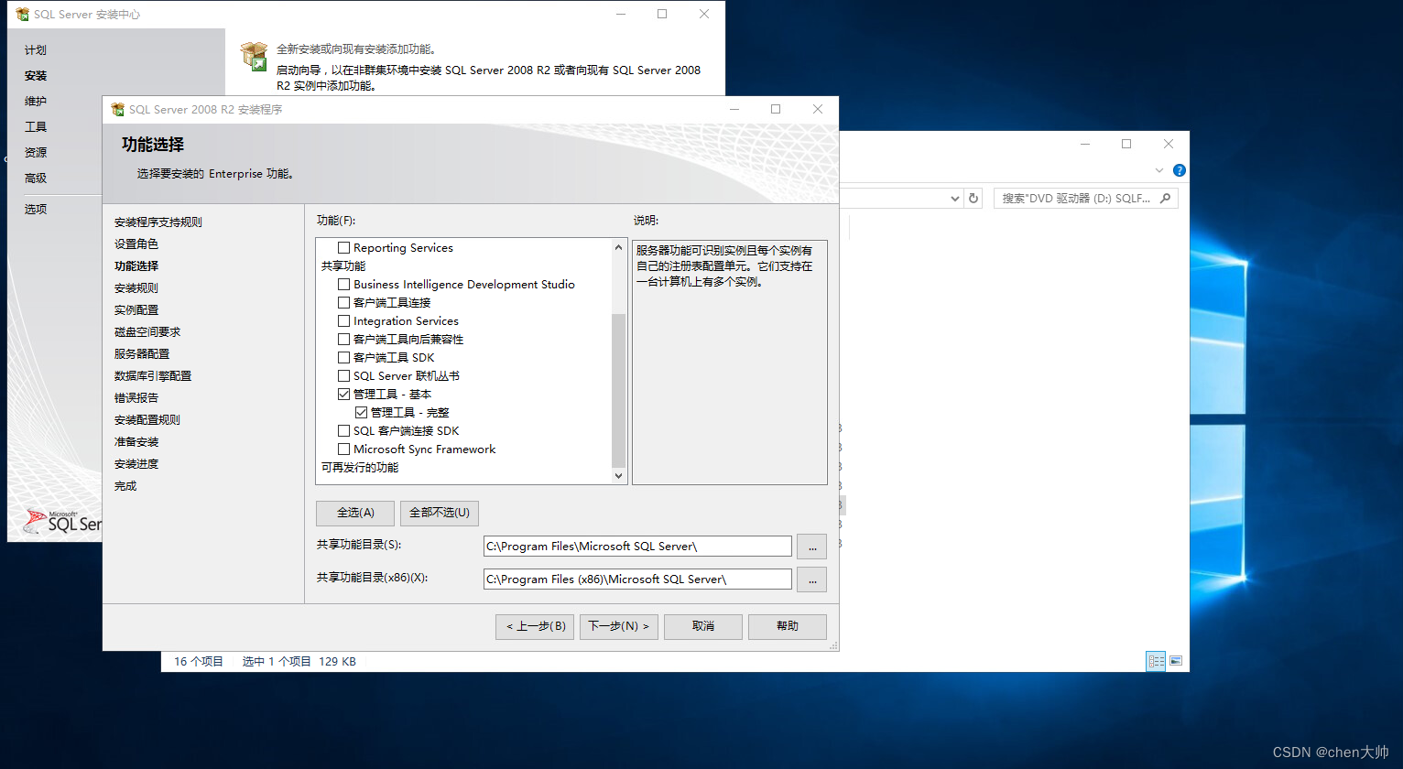Viewport: 1403px width, 769px height.
Task: Expand the Explorer ribbon chevron
Action: pos(1159,170)
